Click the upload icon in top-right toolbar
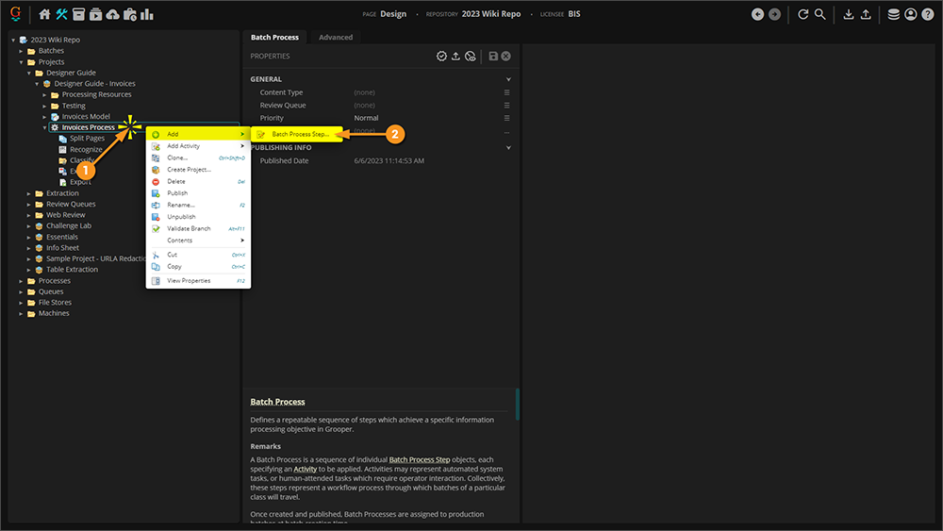Image resolution: width=943 pixels, height=531 pixels. 866,14
